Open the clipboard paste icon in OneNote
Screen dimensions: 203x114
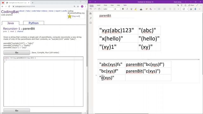[99, 9]
